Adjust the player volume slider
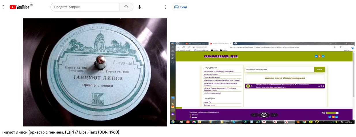356x137 pixels. [x=332, y=113]
